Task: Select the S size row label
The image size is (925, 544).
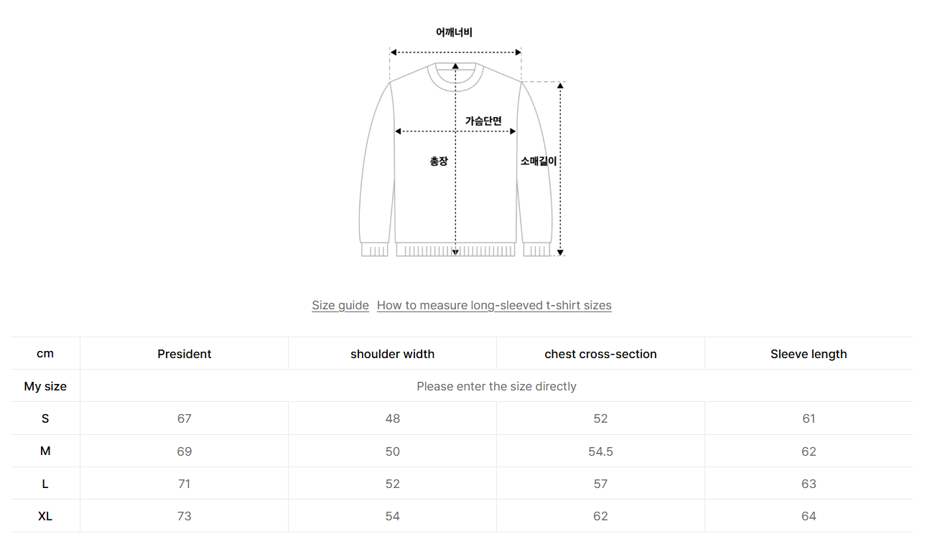Action: pyautogui.click(x=45, y=418)
